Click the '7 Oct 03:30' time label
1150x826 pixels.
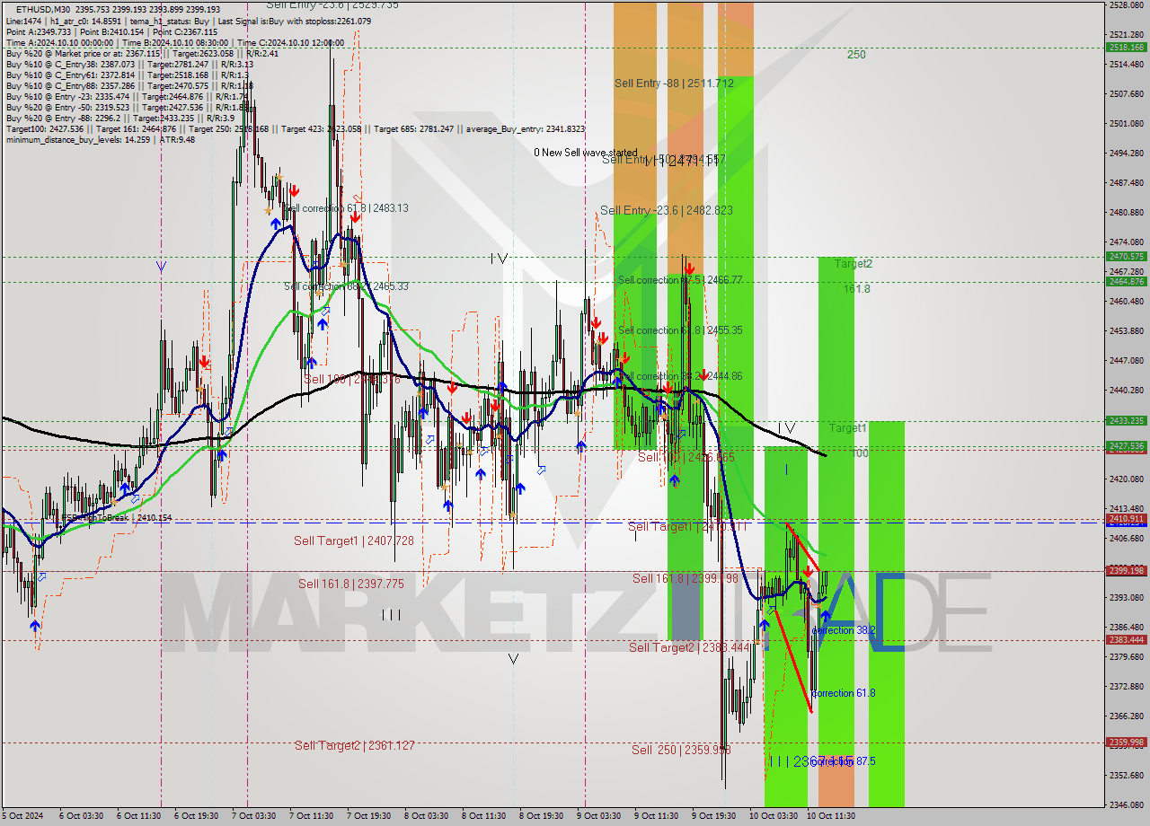click(x=254, y=816)
